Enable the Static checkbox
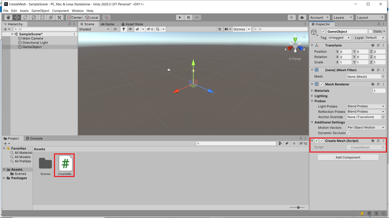 click(x=371, y=31)
